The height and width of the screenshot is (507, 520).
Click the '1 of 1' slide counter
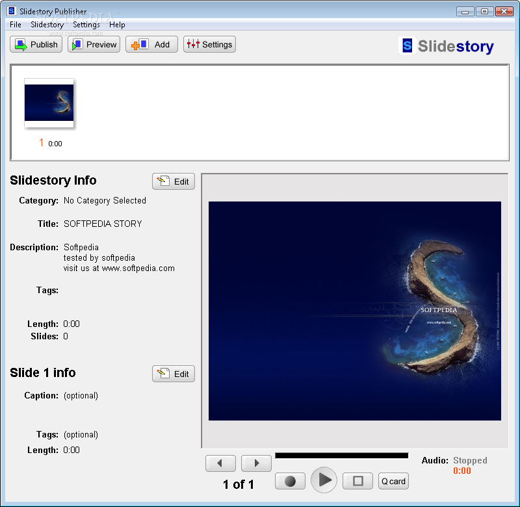tap(239, 484)
